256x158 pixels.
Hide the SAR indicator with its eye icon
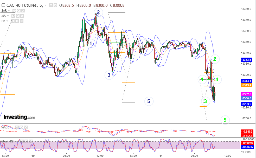tap(14, 11)
